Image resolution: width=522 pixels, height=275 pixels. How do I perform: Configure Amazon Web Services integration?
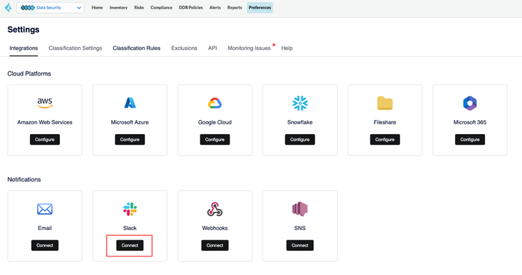pyautogui.click(x=45, y=140)
